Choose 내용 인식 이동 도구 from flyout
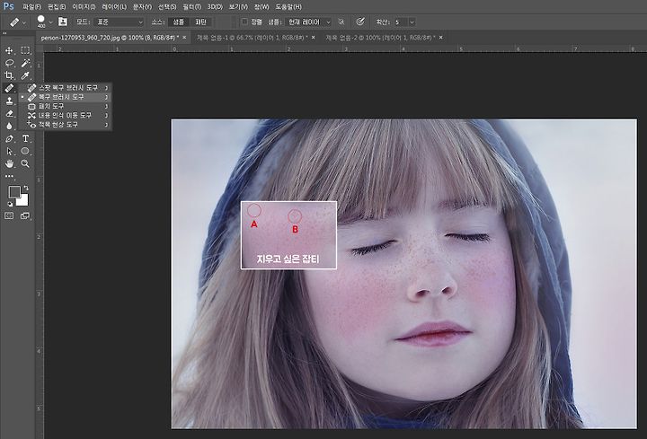Screen dimensions: 647x439 pos(66,115)
